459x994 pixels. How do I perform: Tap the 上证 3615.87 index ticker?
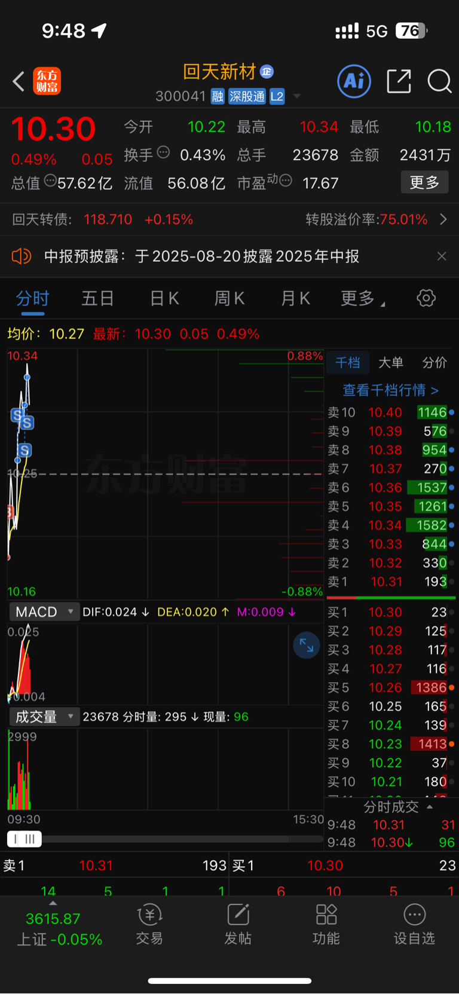click(60, 929)
